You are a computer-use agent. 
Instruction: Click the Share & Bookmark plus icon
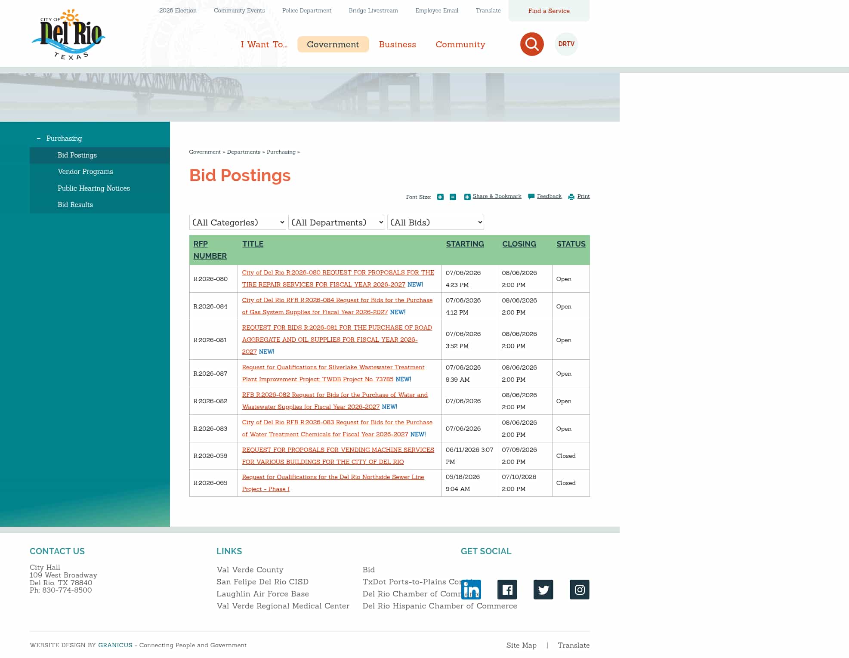tap(467, 197)
